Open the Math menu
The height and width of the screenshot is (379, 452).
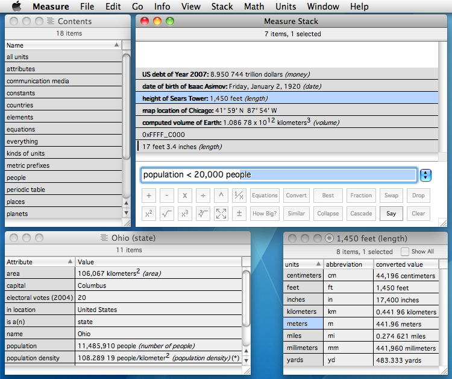[x=254, y=7]
